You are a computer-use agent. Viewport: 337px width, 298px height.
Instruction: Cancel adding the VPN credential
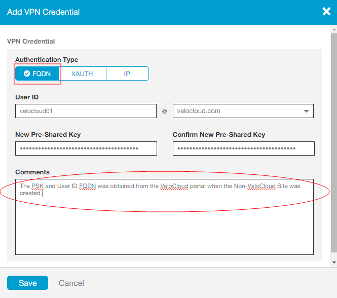(71, 283)
